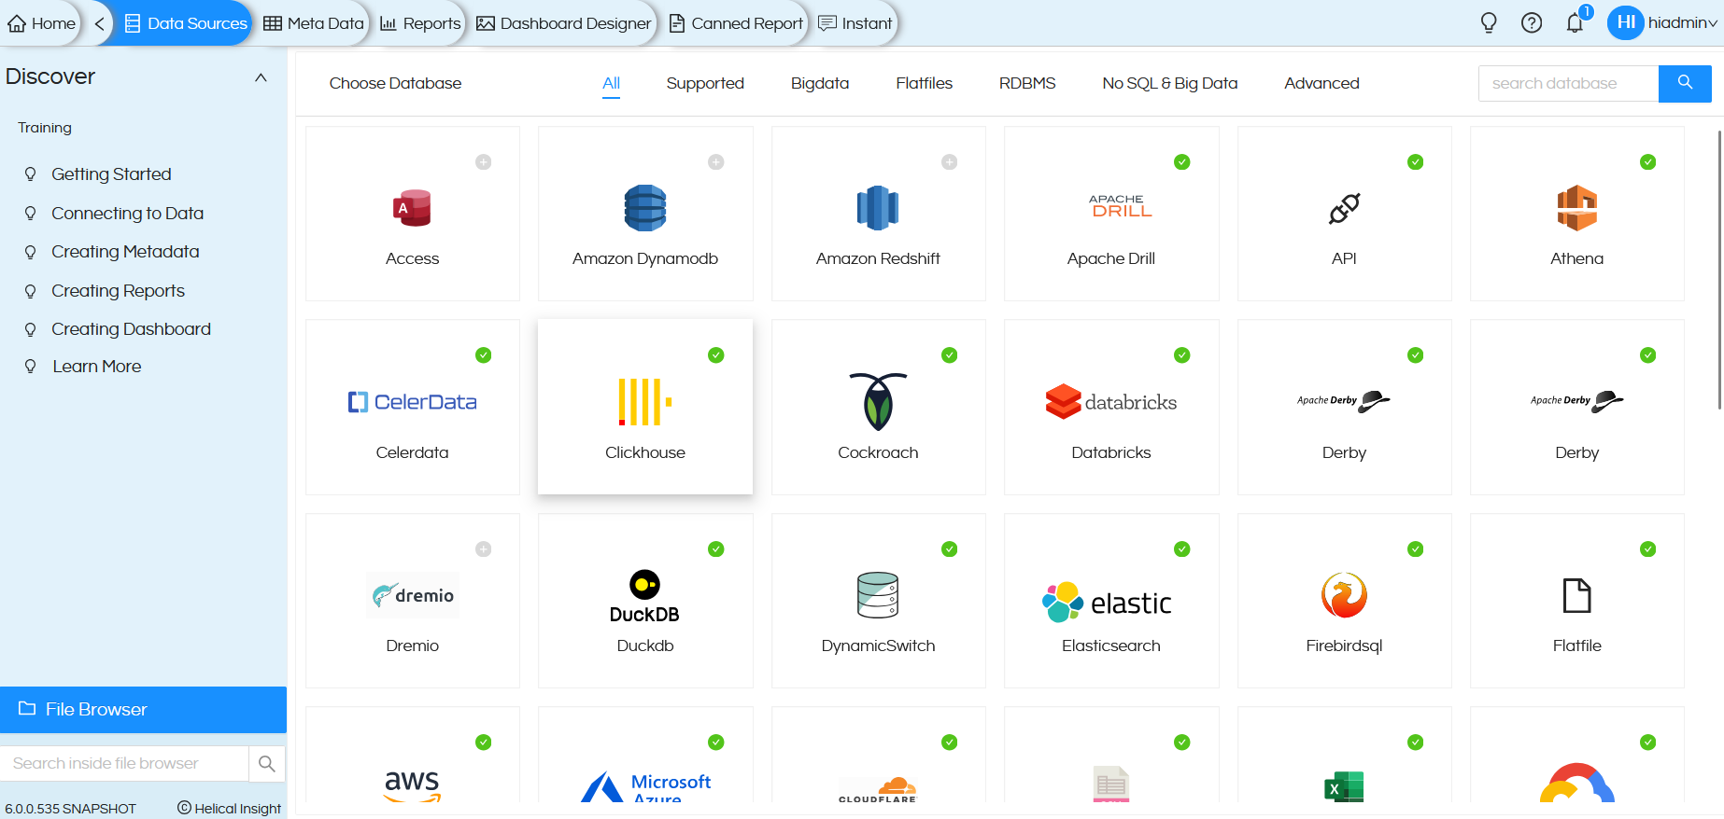The image size is (1724, 819).
Task: Click the green check on Athena tile
Action: [1648, 162]
